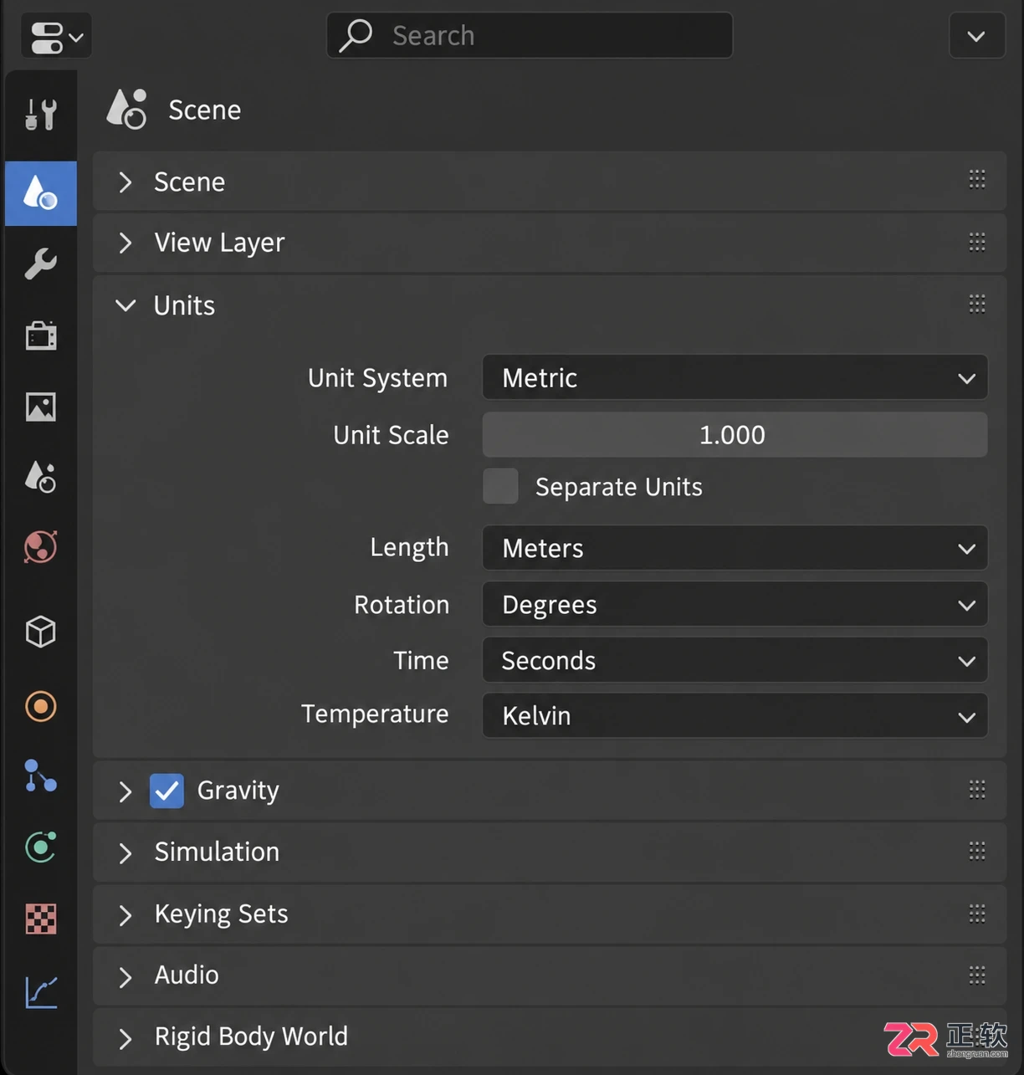Expand the Gravity panel
This screenshot has height=1075, width=1024.
125,791
